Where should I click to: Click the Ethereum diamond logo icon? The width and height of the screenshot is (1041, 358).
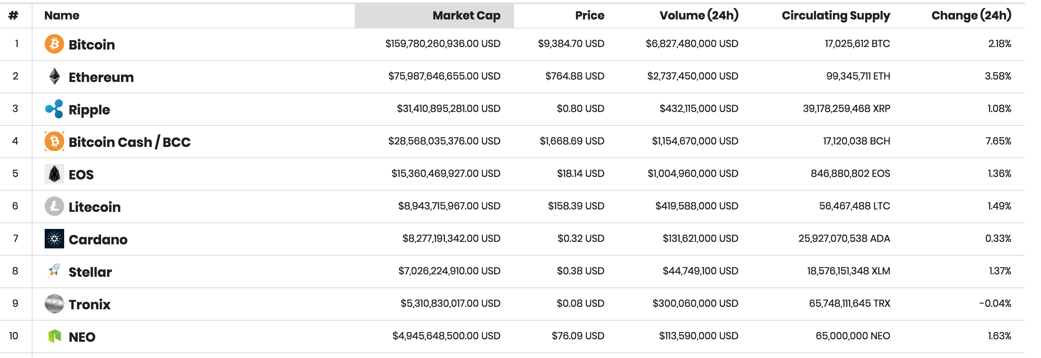(54, 76)
